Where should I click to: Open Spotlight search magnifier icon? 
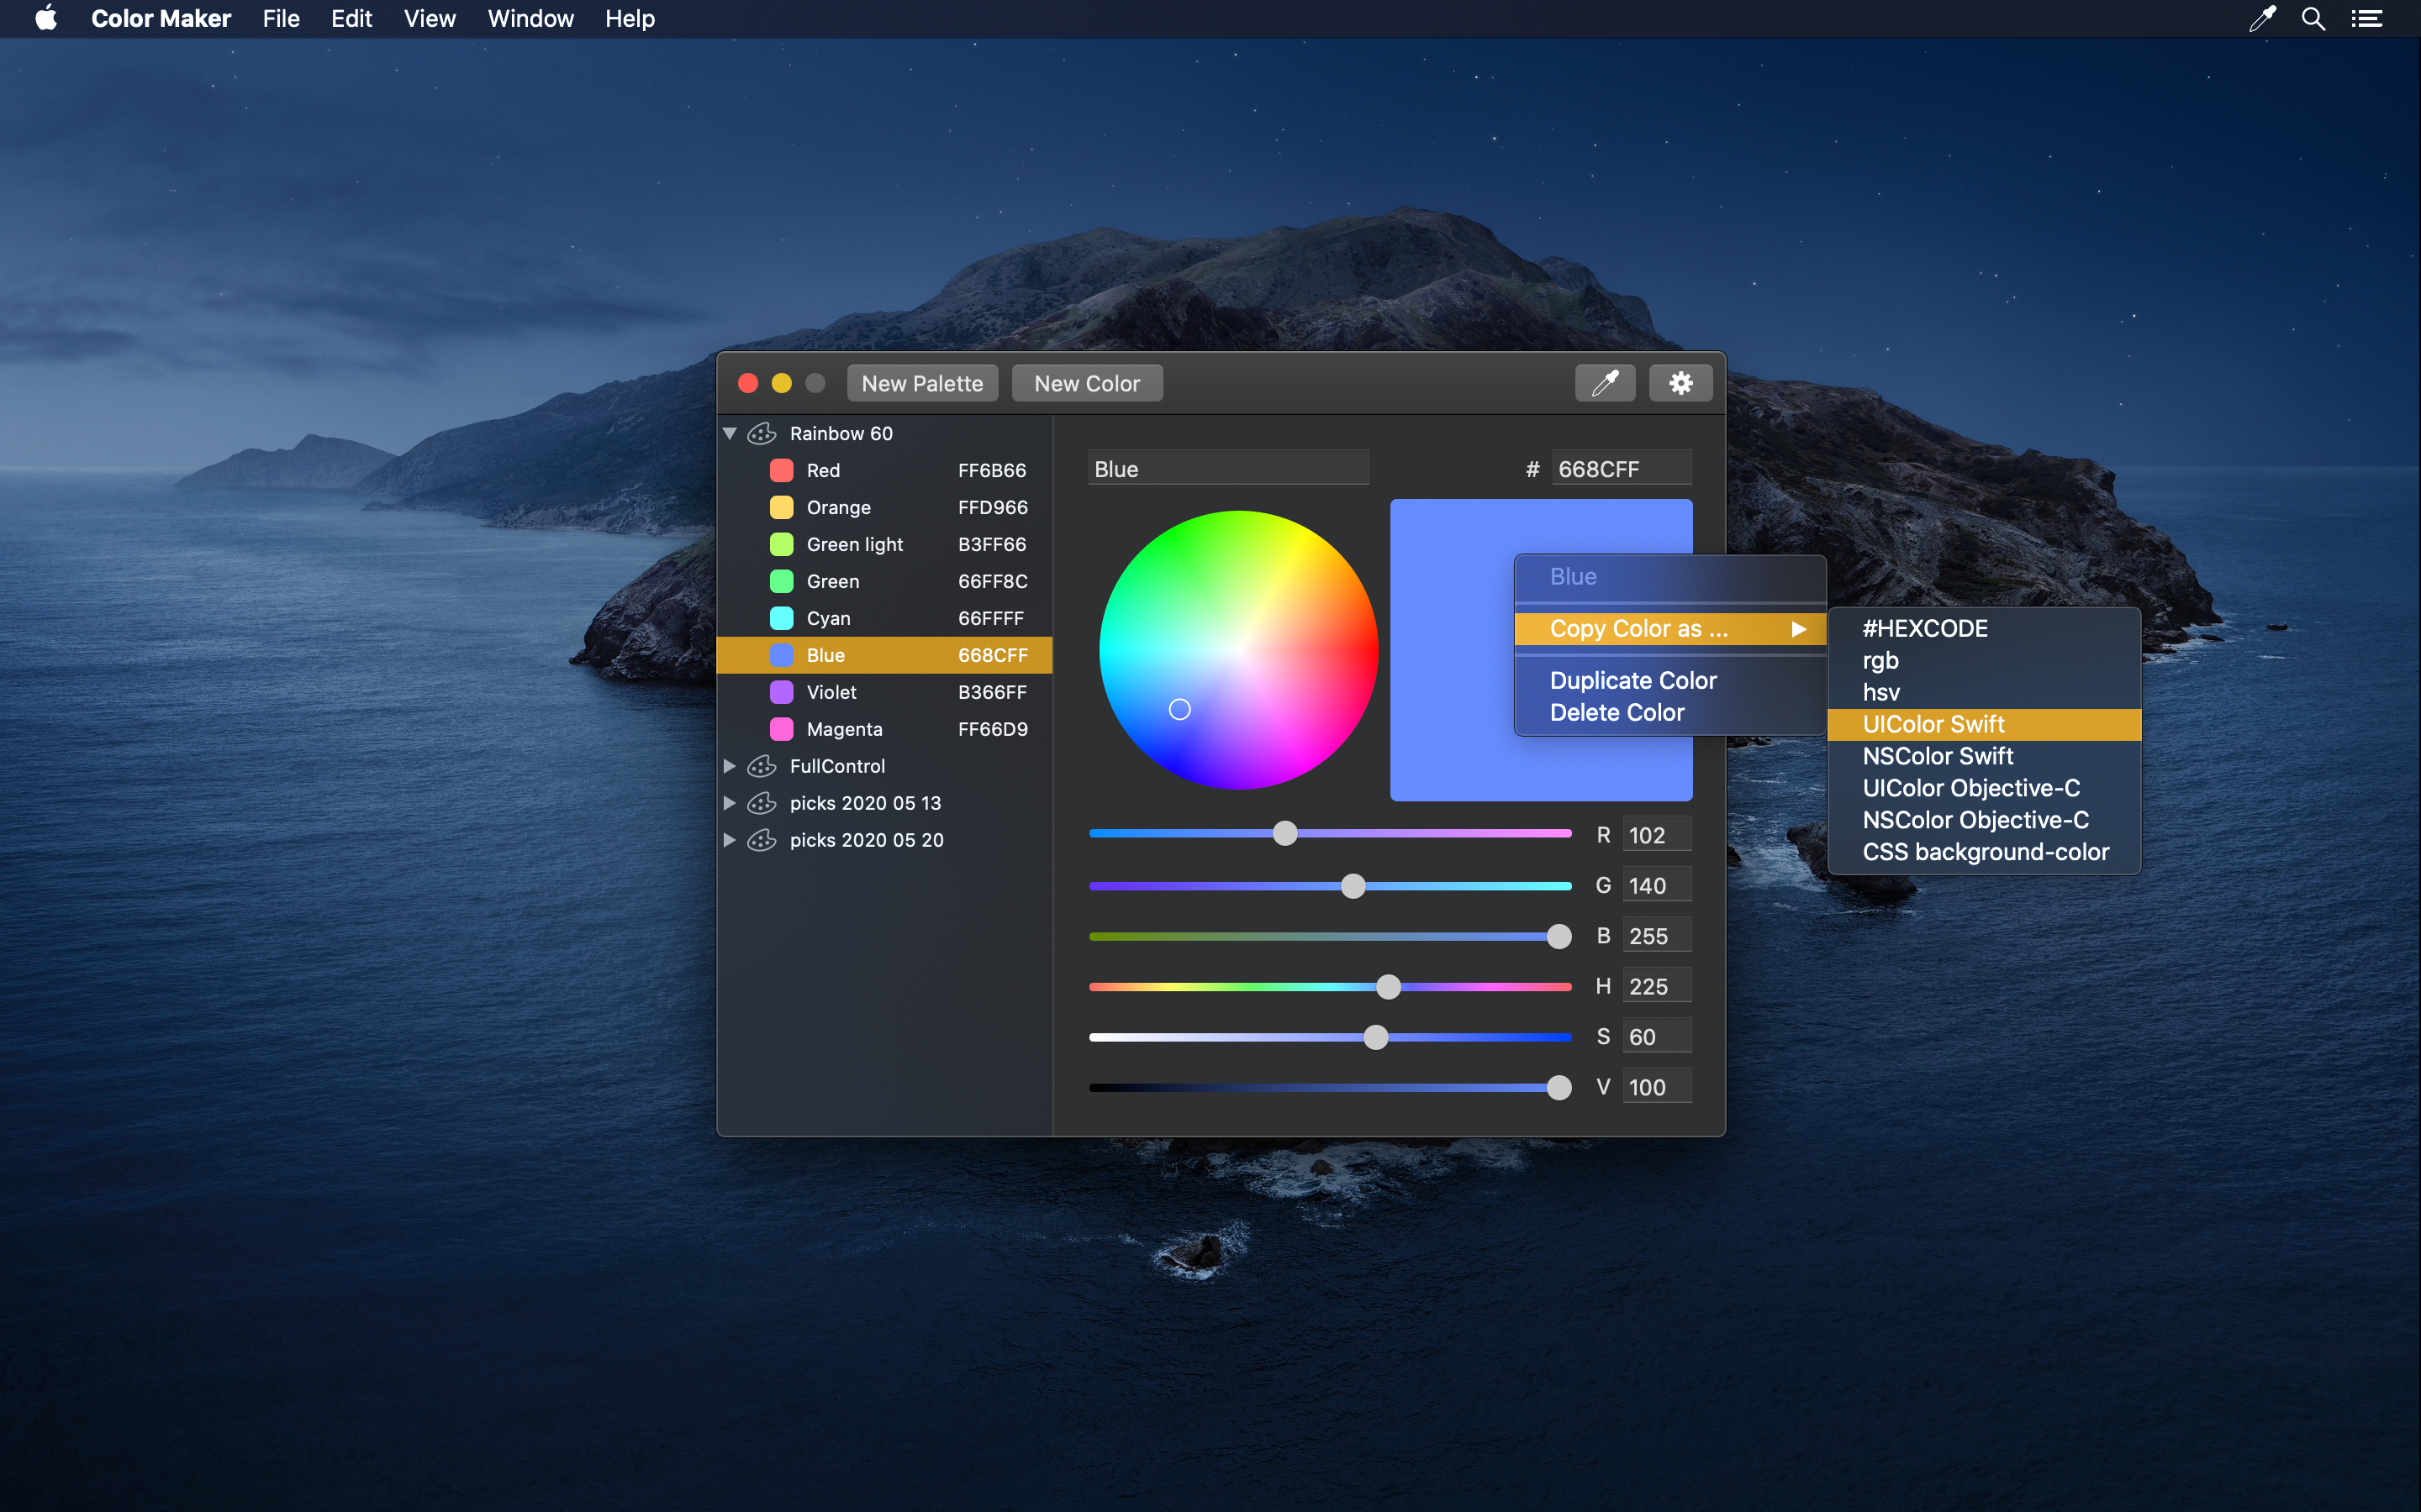pos(2313,18)
